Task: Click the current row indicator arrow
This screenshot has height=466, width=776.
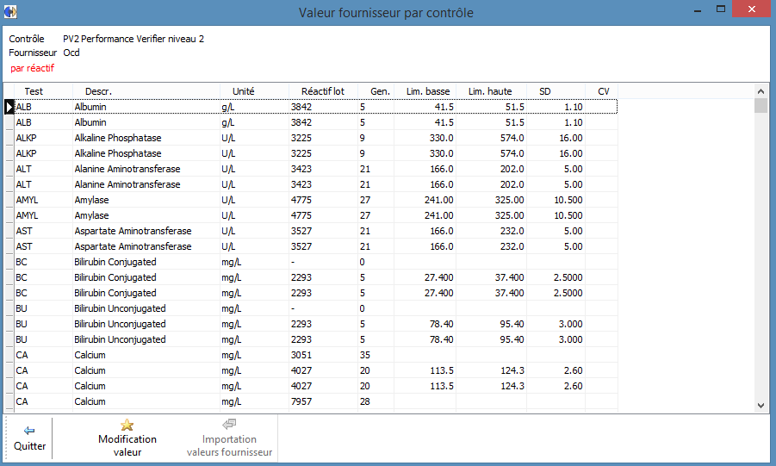Action: pos(9,107)
